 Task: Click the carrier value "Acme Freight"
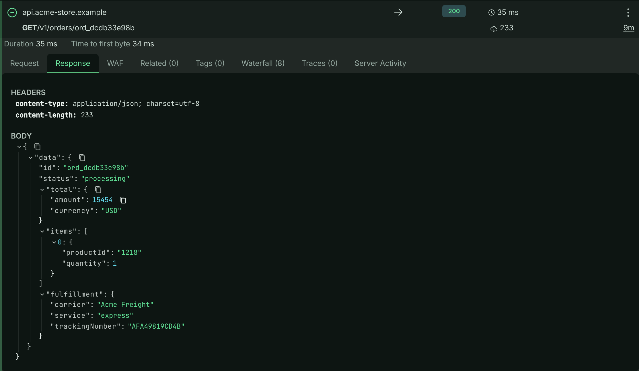click(125, 305)
